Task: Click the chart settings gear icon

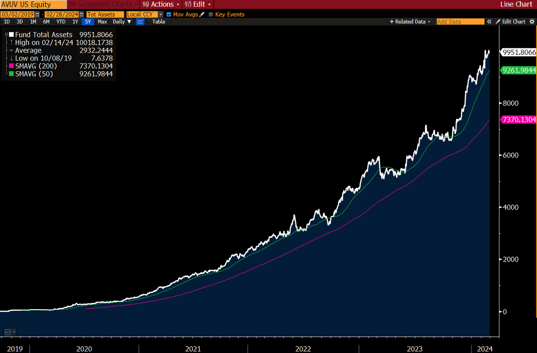Action: 532,21
